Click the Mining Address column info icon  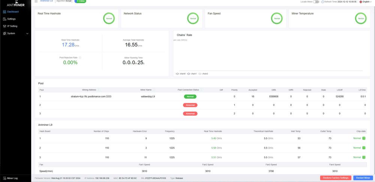pyautogui.click(x=99, y=90)
